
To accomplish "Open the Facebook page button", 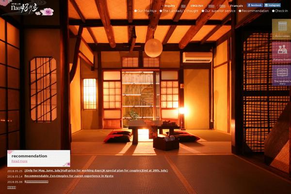I will (255, 5).
